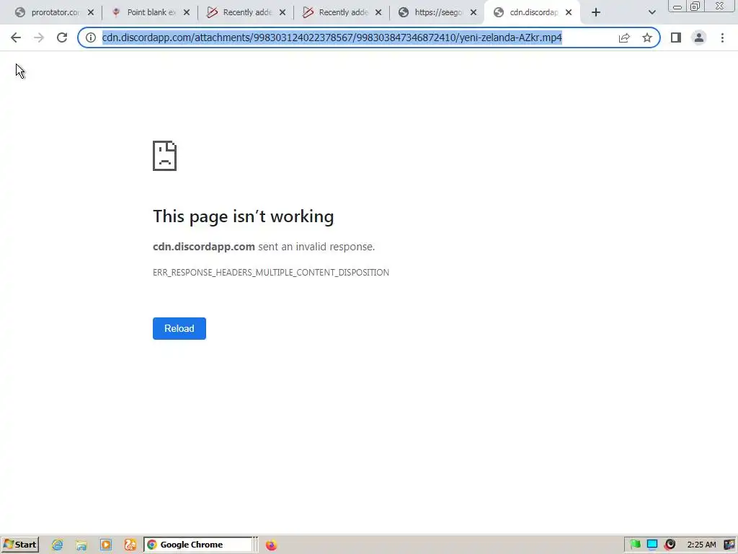Viewport: 738px width, 554px height.
Task: Reload page with toolbar refresh icon
Action: (x=62, y=38)
